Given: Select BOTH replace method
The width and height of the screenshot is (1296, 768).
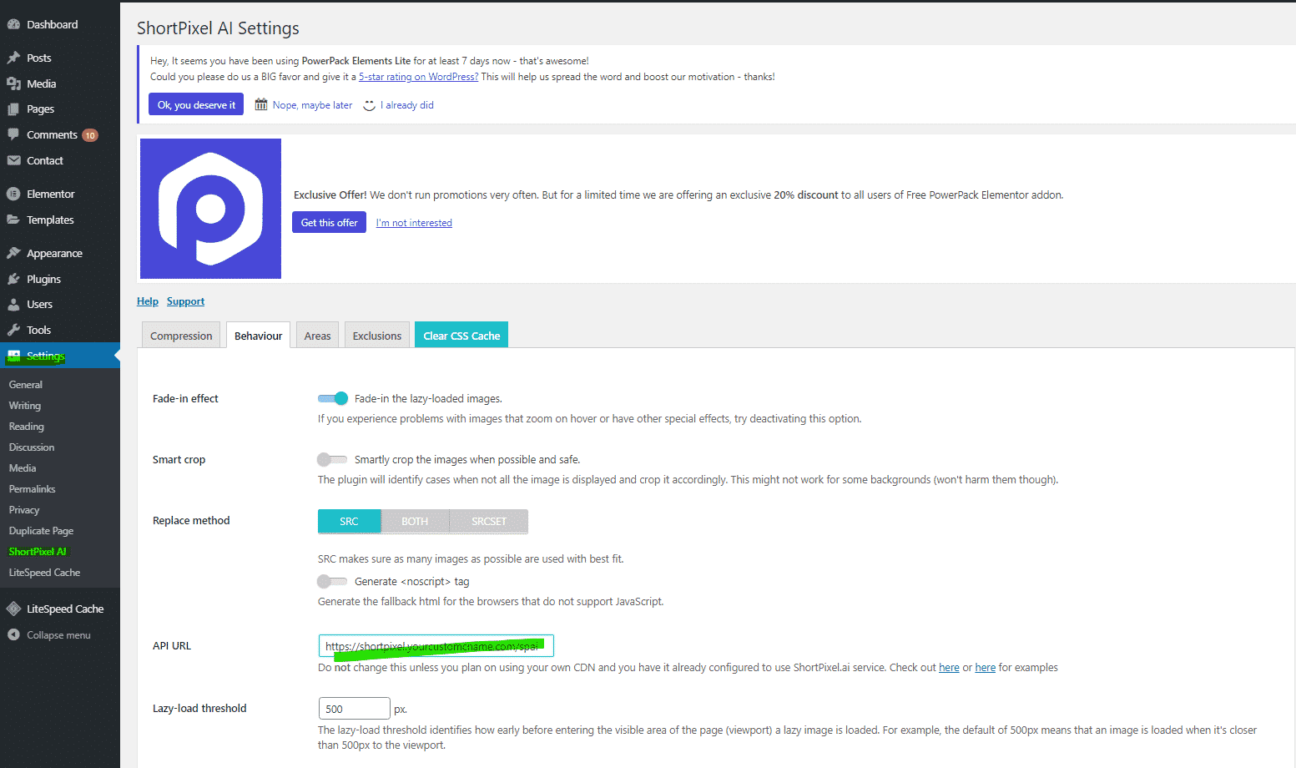Looking at the screenshot, I should coord(415,521).
